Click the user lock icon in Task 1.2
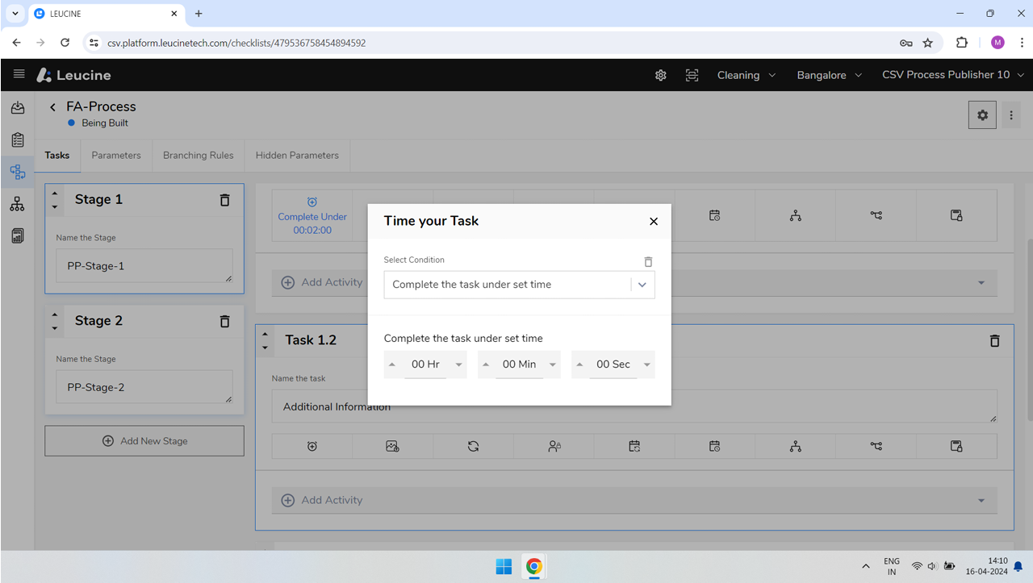Screen dimensions: 1033x583 554,446
